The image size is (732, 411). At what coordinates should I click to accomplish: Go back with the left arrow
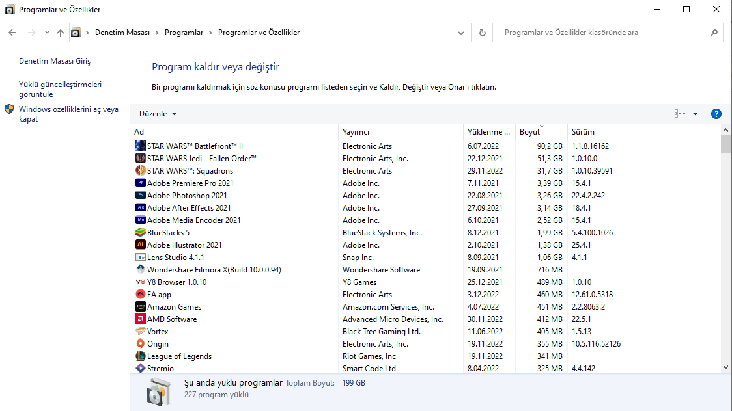coord(12,33)
